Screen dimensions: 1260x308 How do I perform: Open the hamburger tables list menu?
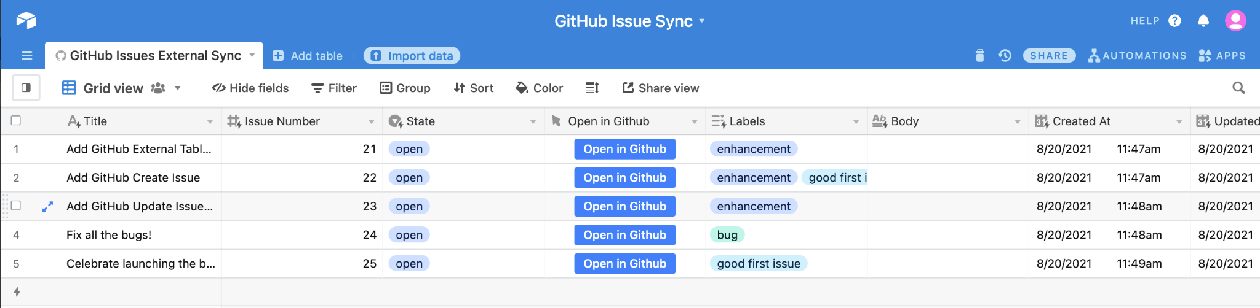point(26,56)
